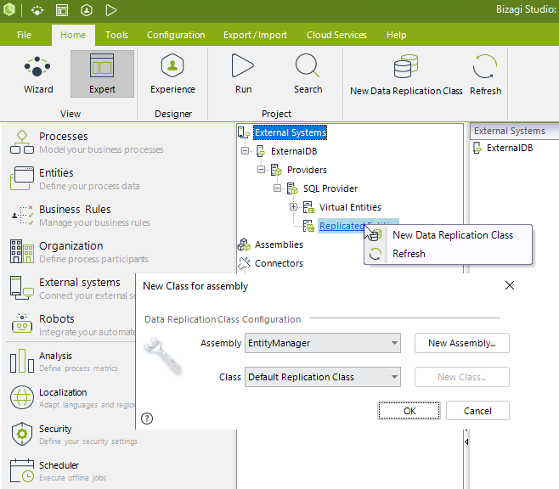Open the Robots module in the sidebar
559x489 pixels.
71,325
